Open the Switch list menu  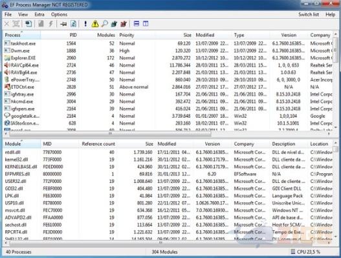(x=309, y=15)
